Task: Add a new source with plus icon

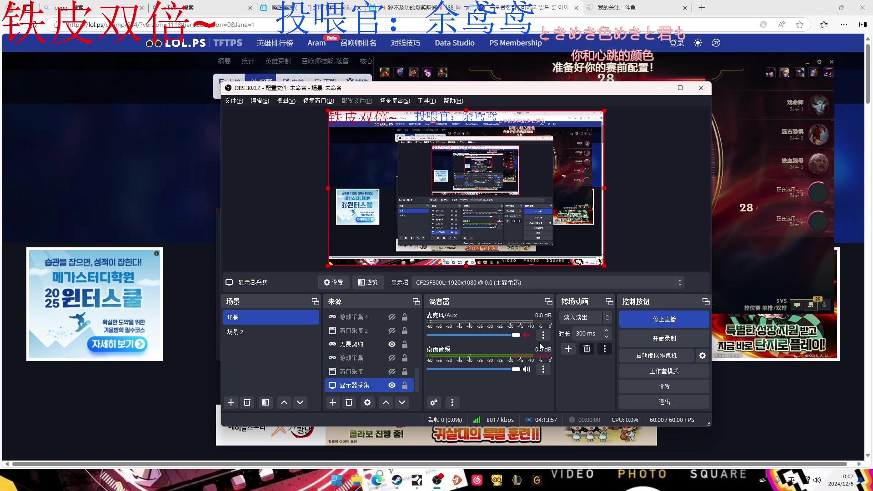Action: click(333, 402)
